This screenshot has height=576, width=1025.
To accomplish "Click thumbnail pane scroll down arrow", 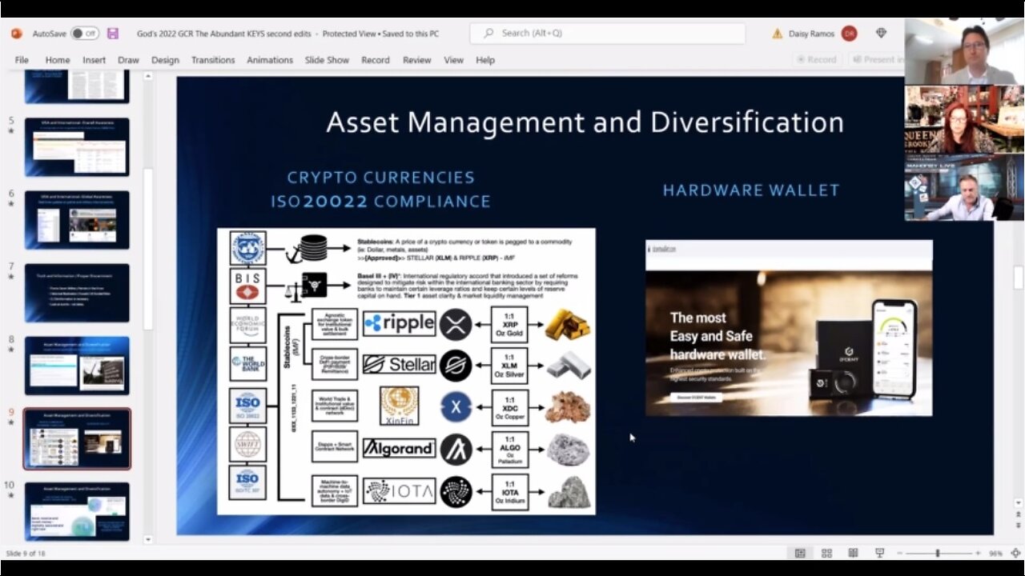I will [148, 540].
